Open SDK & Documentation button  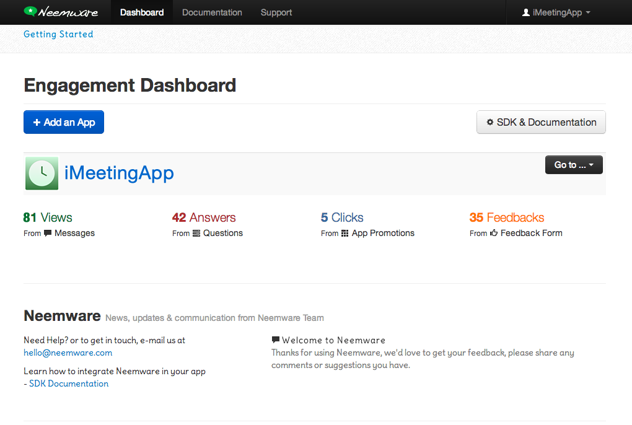tap(541, 122)
